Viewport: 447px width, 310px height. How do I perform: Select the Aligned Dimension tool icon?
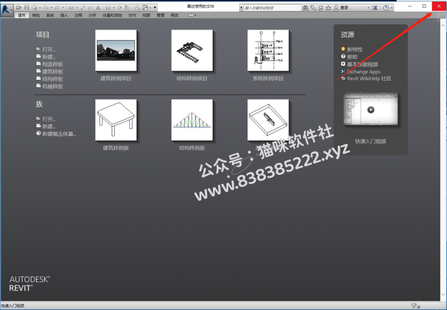click(x=71, y=8)
